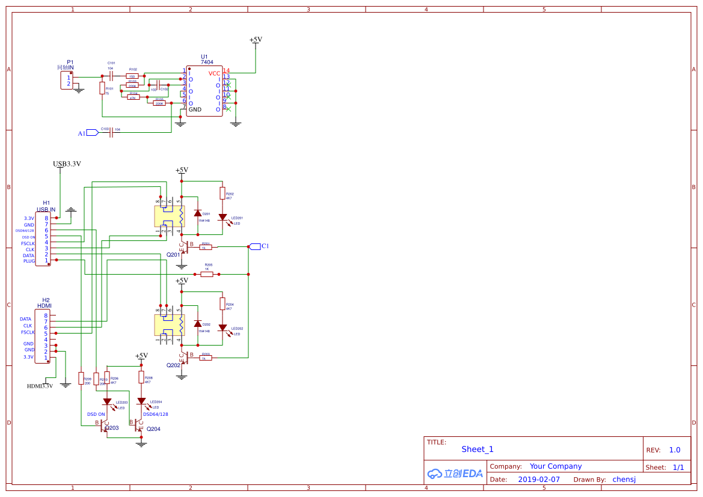The width and height of the screenshot is (703, 497).
Task: Select the U1 7404 inverter chip
Action: pos(204,91)
